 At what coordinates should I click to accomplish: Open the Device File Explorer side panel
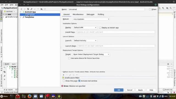[x=175, y=78]
